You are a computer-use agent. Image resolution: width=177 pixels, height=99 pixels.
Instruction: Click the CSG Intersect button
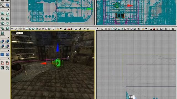pos(2,46)
